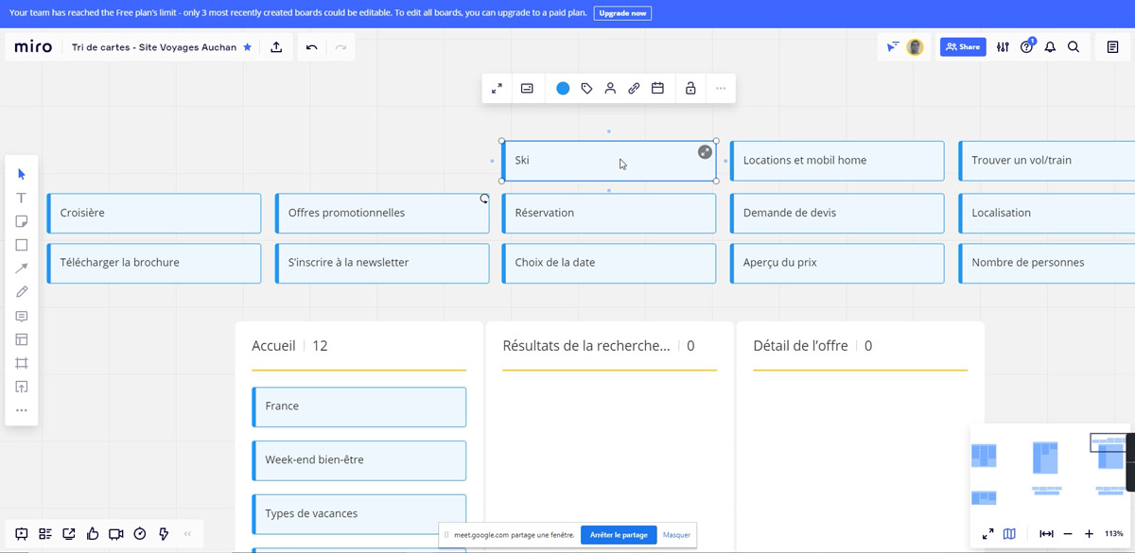Click the Choix de la date card
Image resolution: width=1135 pixels, height=553 pixels.
pyautogui.click(x=609, y=263)
